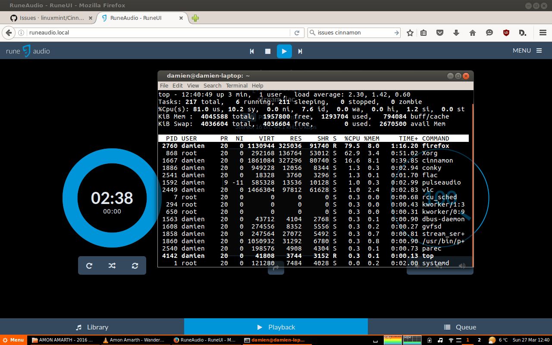Switch to the Playback tab
This screenshot has height=345, width=552.
point(276,327)
